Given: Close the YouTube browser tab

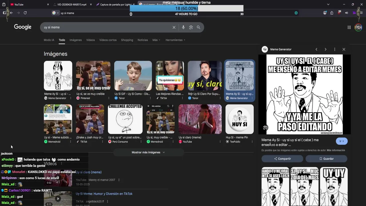Looking at the screenshot, I should click(x=48, y=5).
